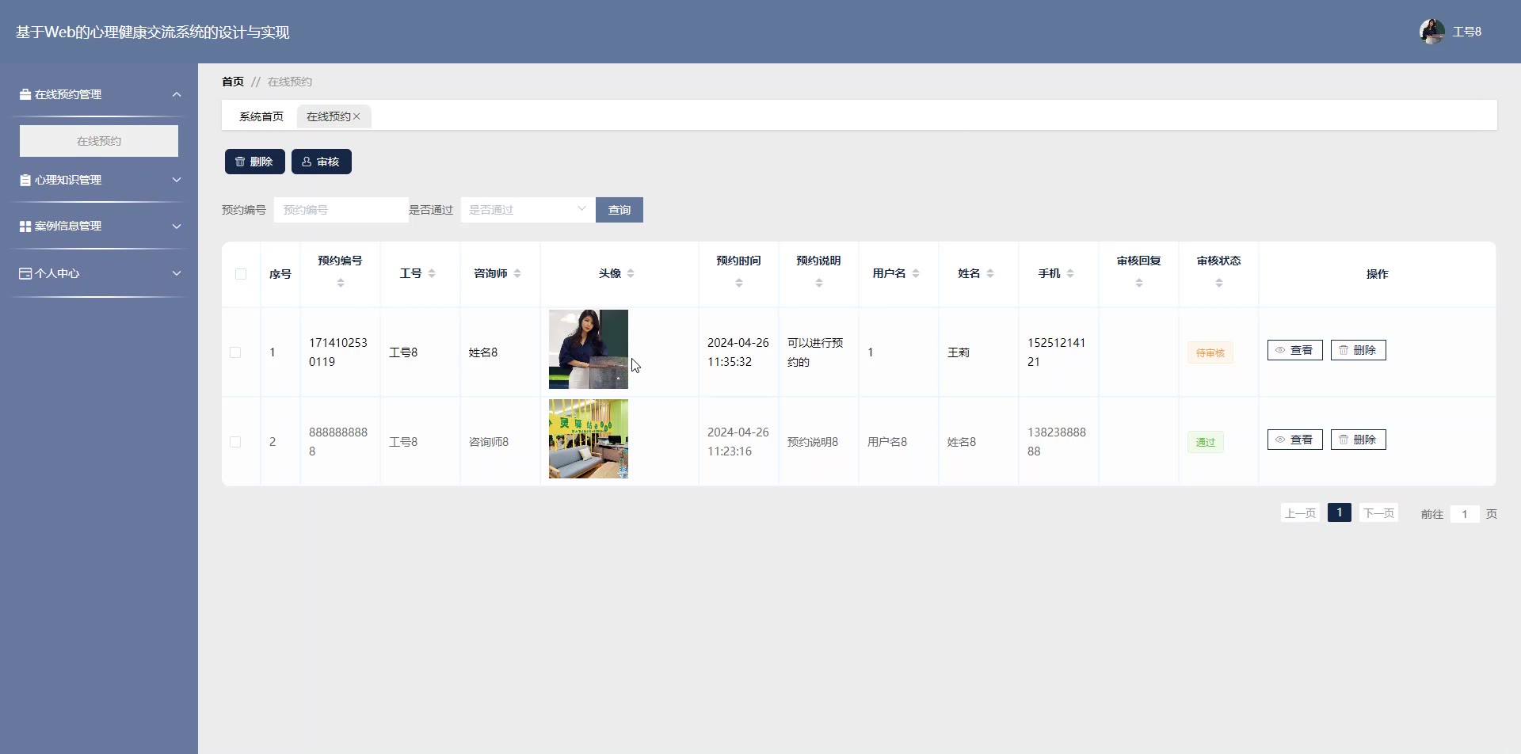View details of row 1 via 查看
This screenshot has height=754, width=1521.
pos(1295,350)
